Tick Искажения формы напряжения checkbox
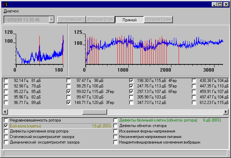This screenshot has width=231, height=158. [116, 131]
